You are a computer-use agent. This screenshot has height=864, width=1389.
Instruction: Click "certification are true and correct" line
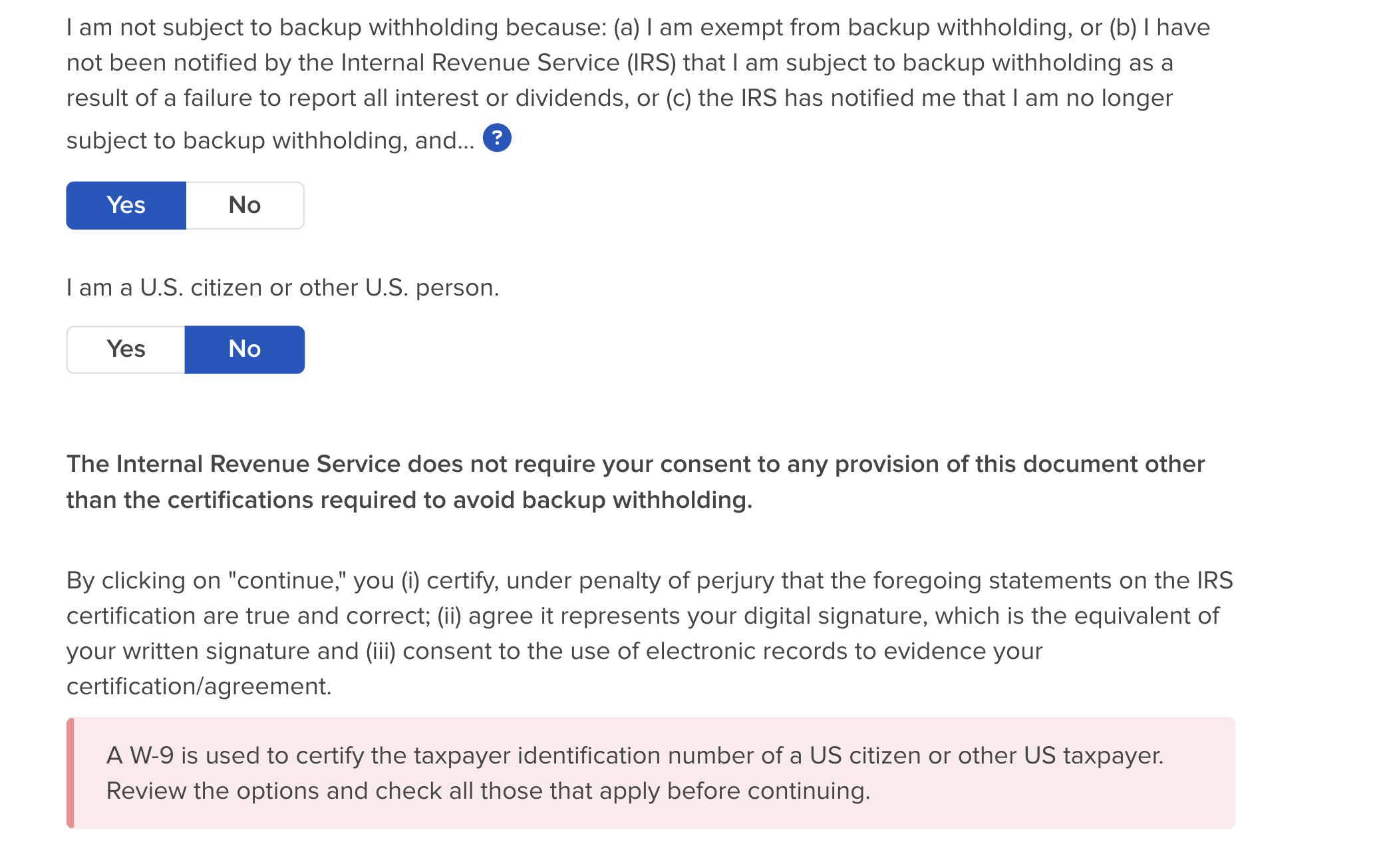[x=643, y=616]
